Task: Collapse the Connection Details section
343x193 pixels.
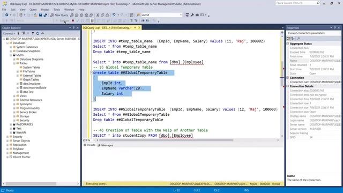Action: pos(288,86)
